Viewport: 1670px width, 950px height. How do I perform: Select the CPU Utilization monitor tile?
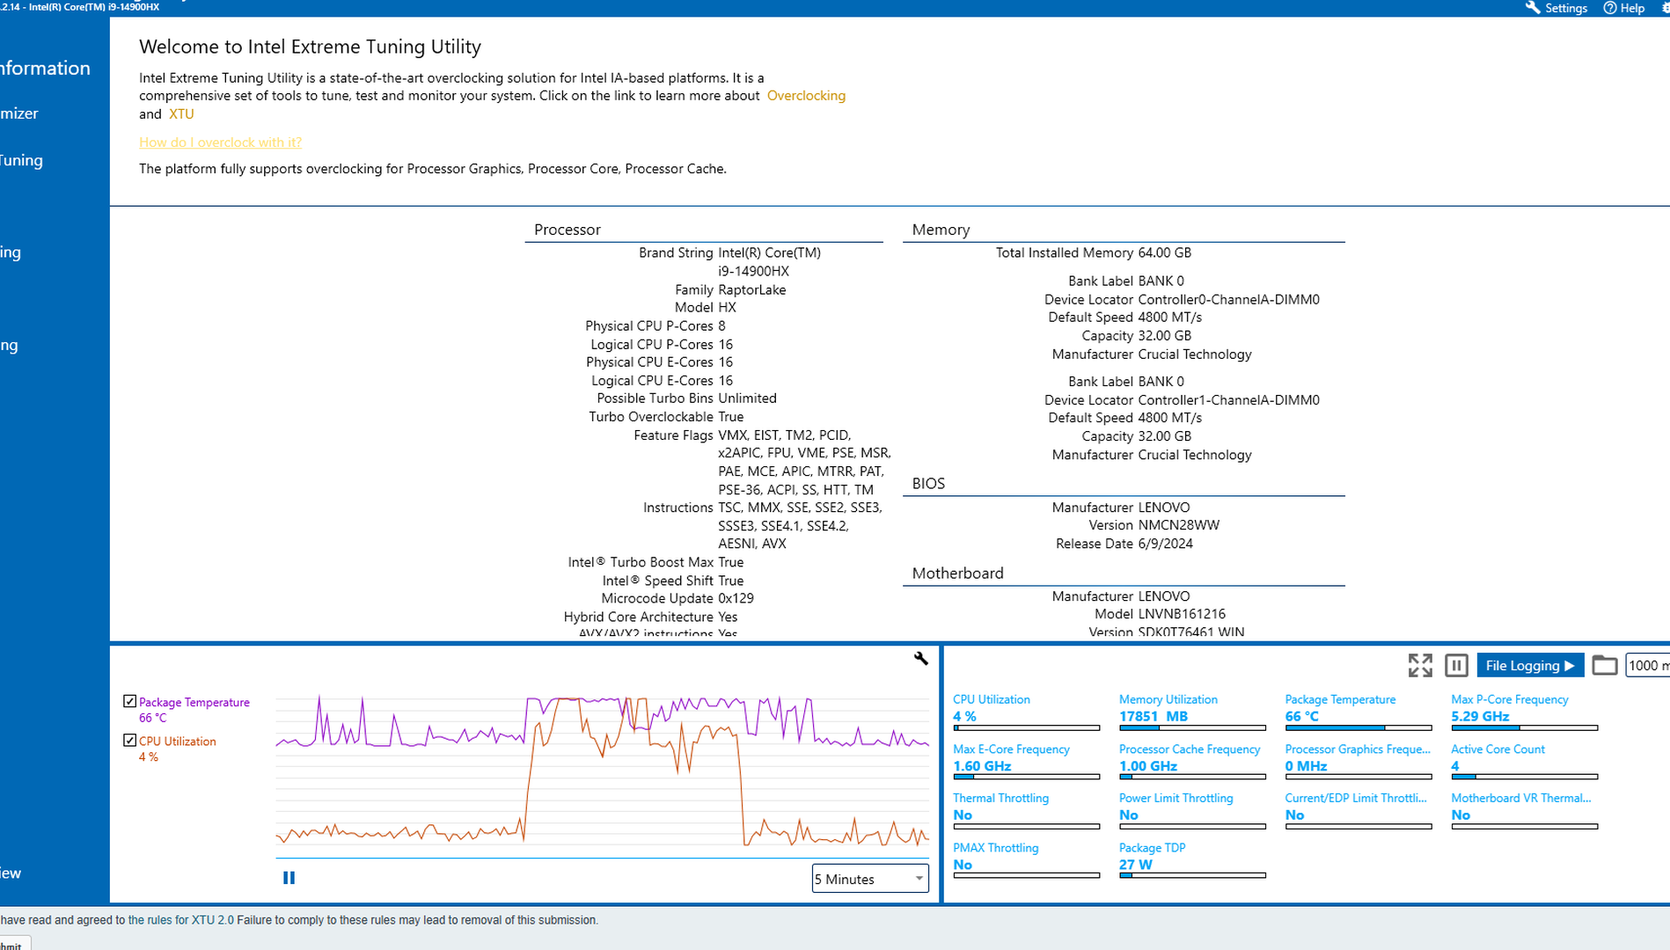pos(1026,713)
